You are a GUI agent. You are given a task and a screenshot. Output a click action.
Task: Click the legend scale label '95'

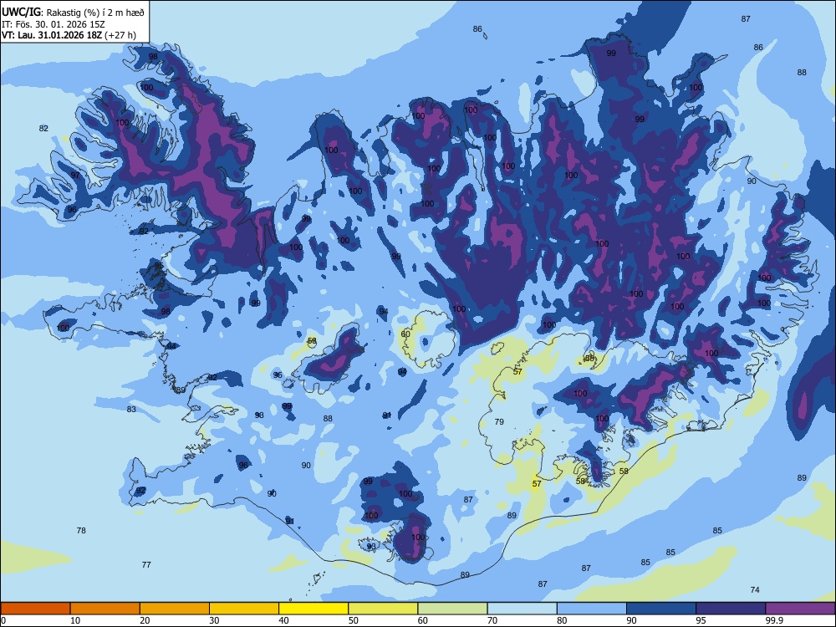pyautogui.click(x=701, y=620)
